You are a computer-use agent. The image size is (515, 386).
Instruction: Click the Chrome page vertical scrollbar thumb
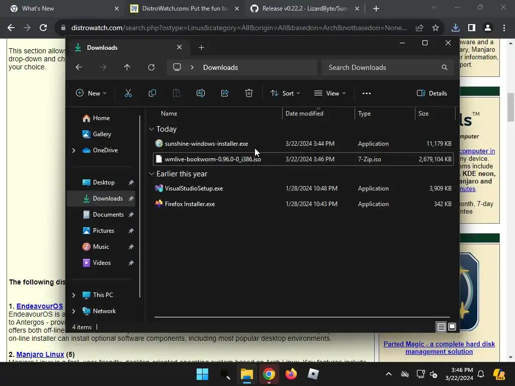click(x=510, y=107)
